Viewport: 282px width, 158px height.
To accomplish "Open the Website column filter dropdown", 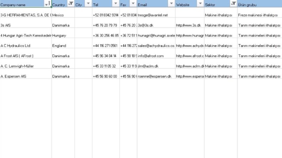I will (200, 4).
